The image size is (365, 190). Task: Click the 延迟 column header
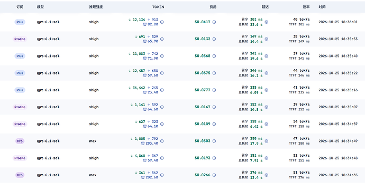[266, 7]
